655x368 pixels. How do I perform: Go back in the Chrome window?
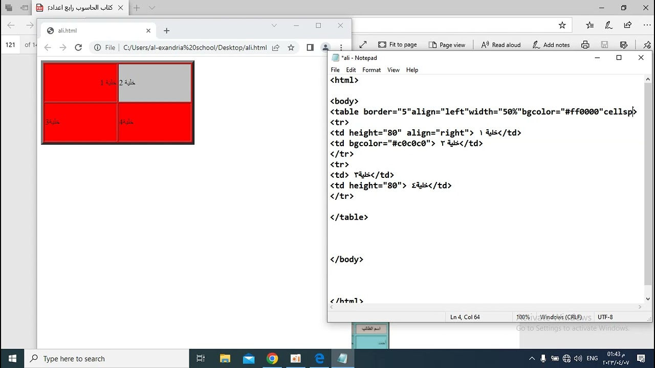tap(48, 48)
